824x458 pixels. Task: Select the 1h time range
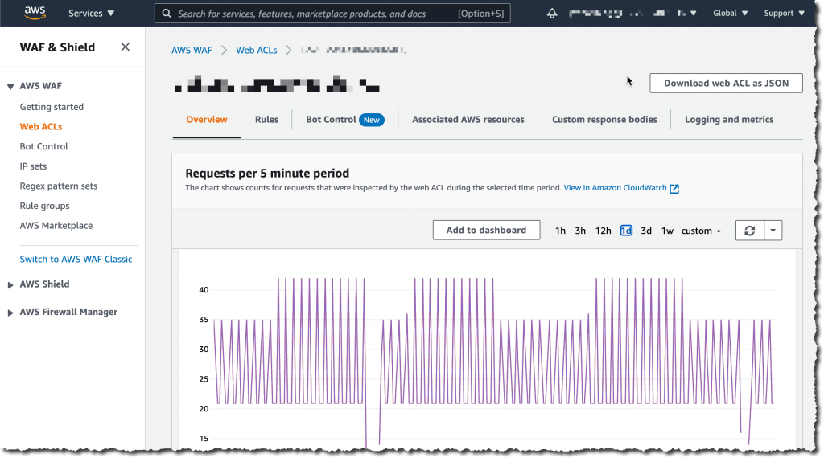click(560, 231)
